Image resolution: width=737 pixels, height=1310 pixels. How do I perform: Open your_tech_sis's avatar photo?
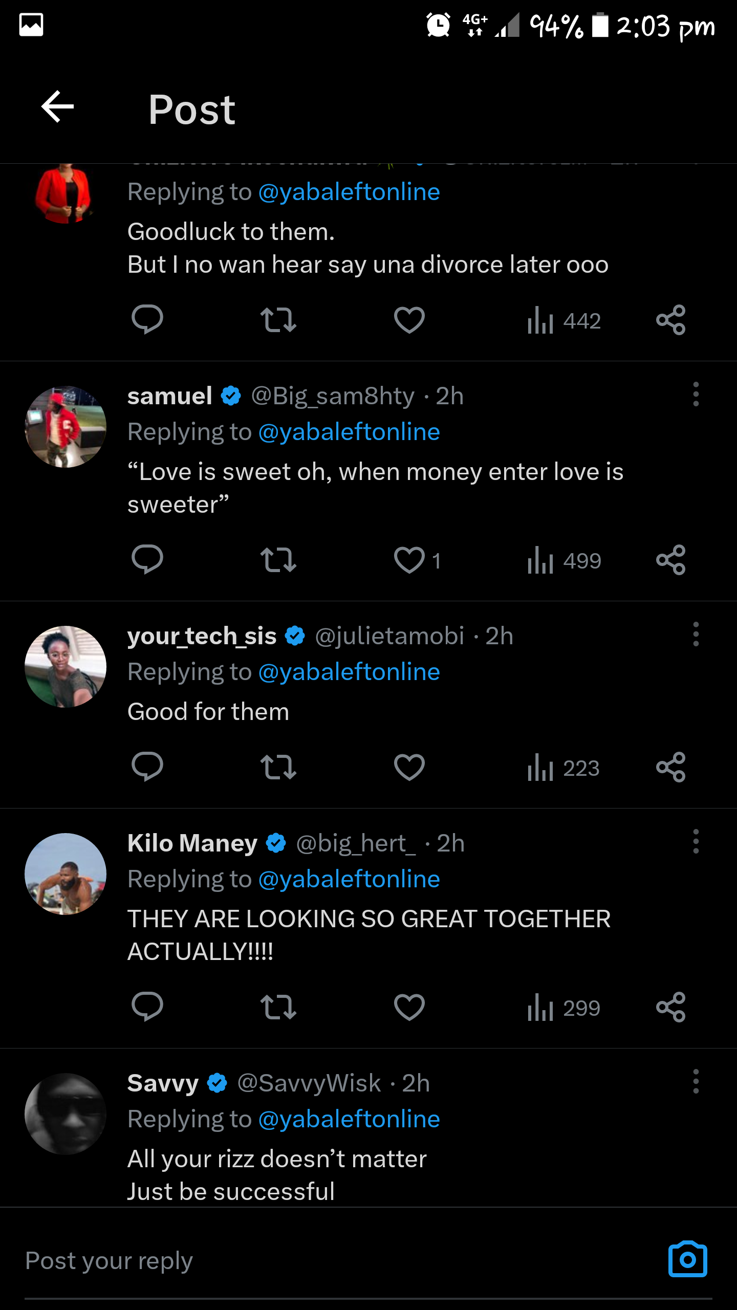coord(66,666)
